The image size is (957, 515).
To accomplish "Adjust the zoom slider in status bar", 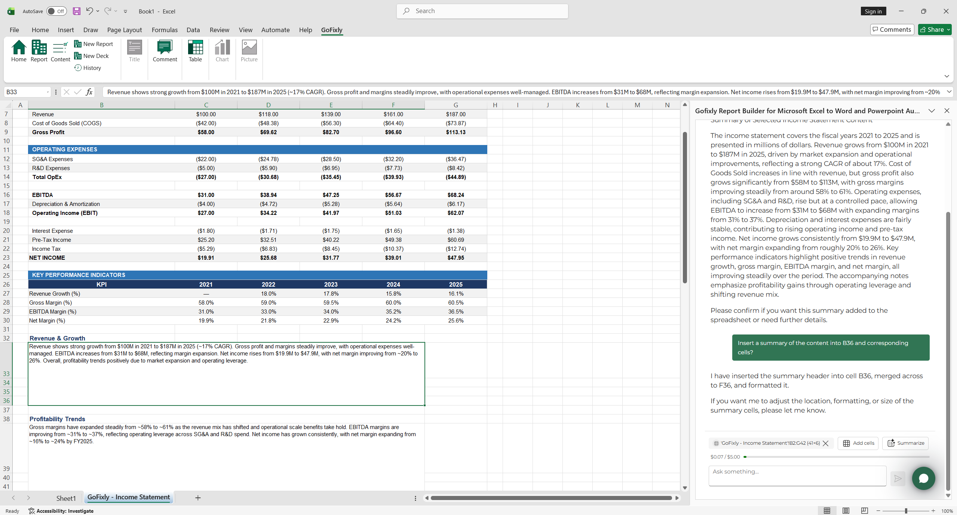I will point(905,511).
